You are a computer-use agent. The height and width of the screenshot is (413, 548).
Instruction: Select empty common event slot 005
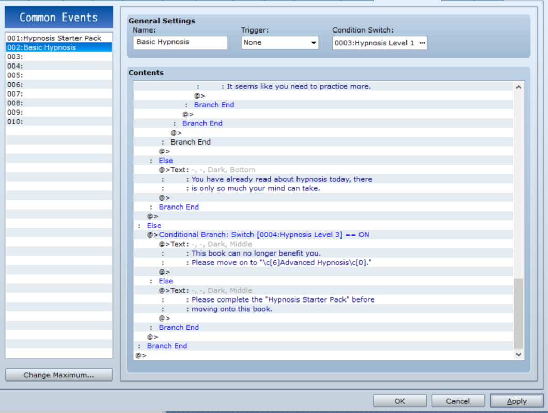click(59, 75)
